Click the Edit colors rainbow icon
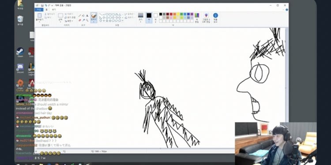331x165 pixels. [197, 15]
